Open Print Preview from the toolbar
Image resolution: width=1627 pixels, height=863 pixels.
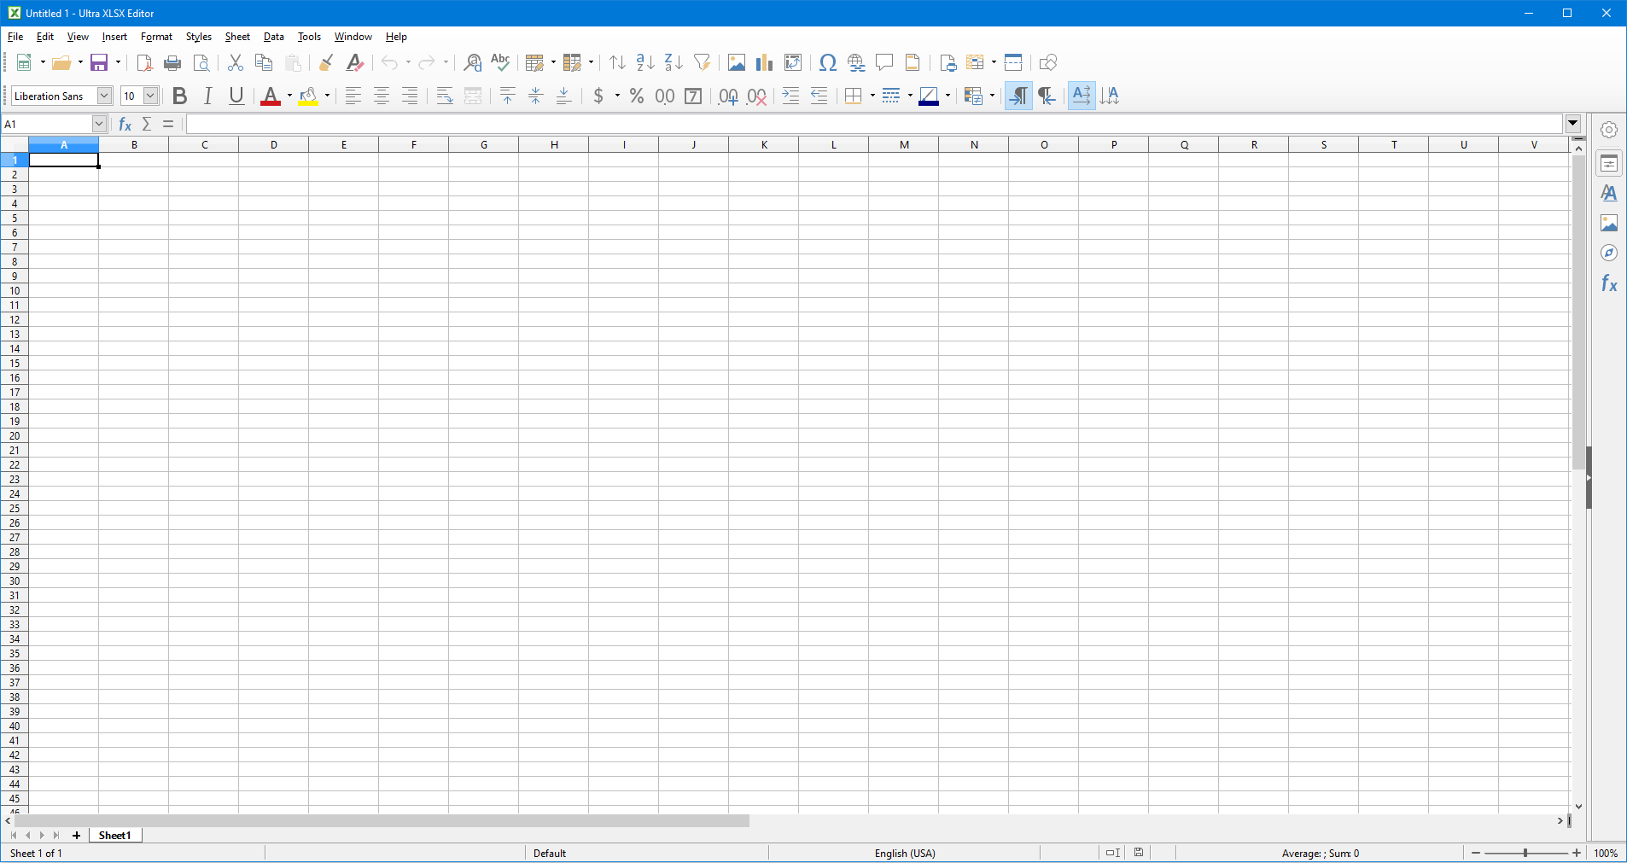pos(201,62)
